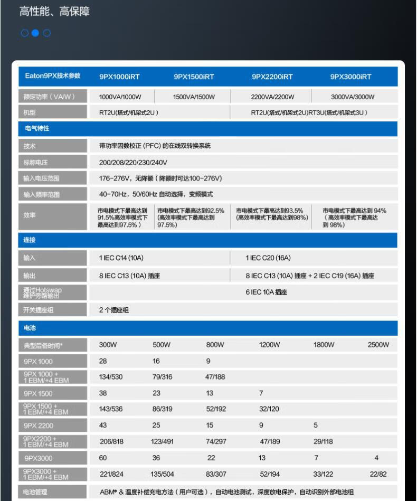
Task: Click the 9PX2200iRT column header
Action: click(x=272, y=77)
